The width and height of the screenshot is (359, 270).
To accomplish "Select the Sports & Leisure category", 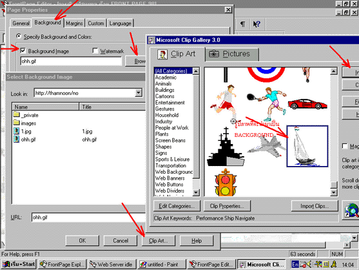I will click(x=173, y=159).
